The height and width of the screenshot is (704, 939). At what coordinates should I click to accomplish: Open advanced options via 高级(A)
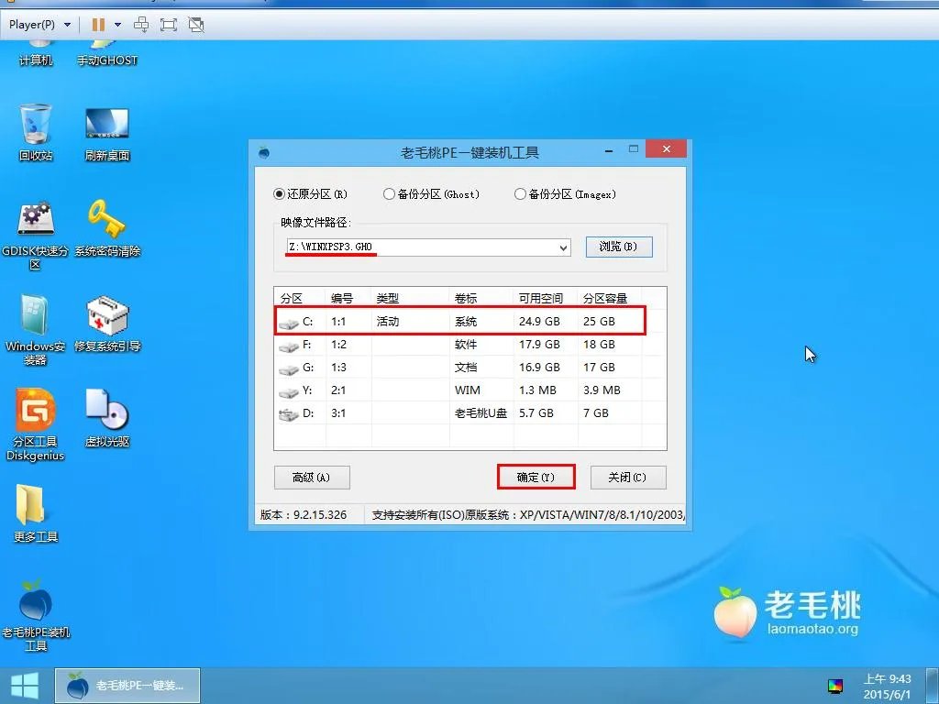click(313, 477)
